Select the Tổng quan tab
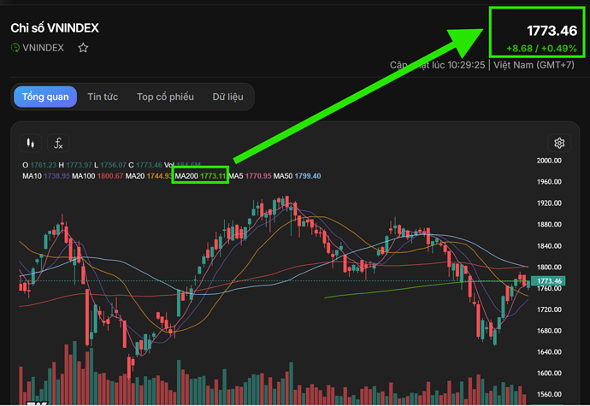 click(45, 97)
